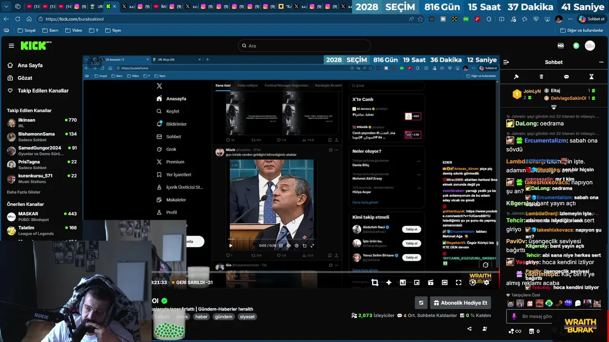
Task: Click the haber tag under stream title
Action: [x=201, y=317]
